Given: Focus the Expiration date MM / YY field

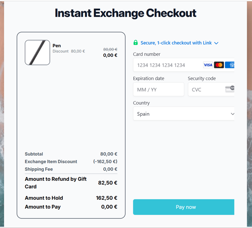Looking at the screenshot, I should pos(159,89).
